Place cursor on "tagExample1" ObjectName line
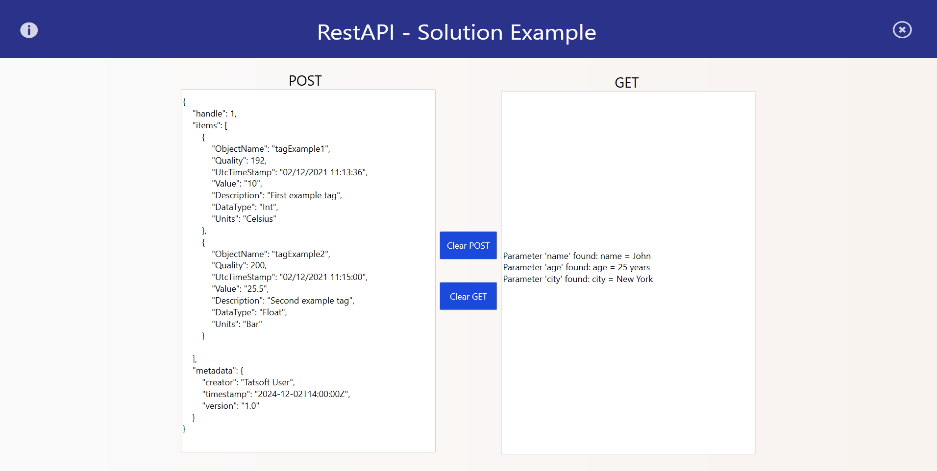This screenshot has height=471, width=937. click(271, 149)
